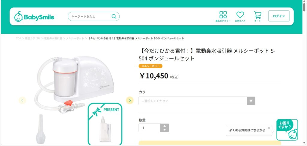Go to TOP breadcrumb link
The width and height of the screenshot is (307, 146).
click(x=19, y=39)
